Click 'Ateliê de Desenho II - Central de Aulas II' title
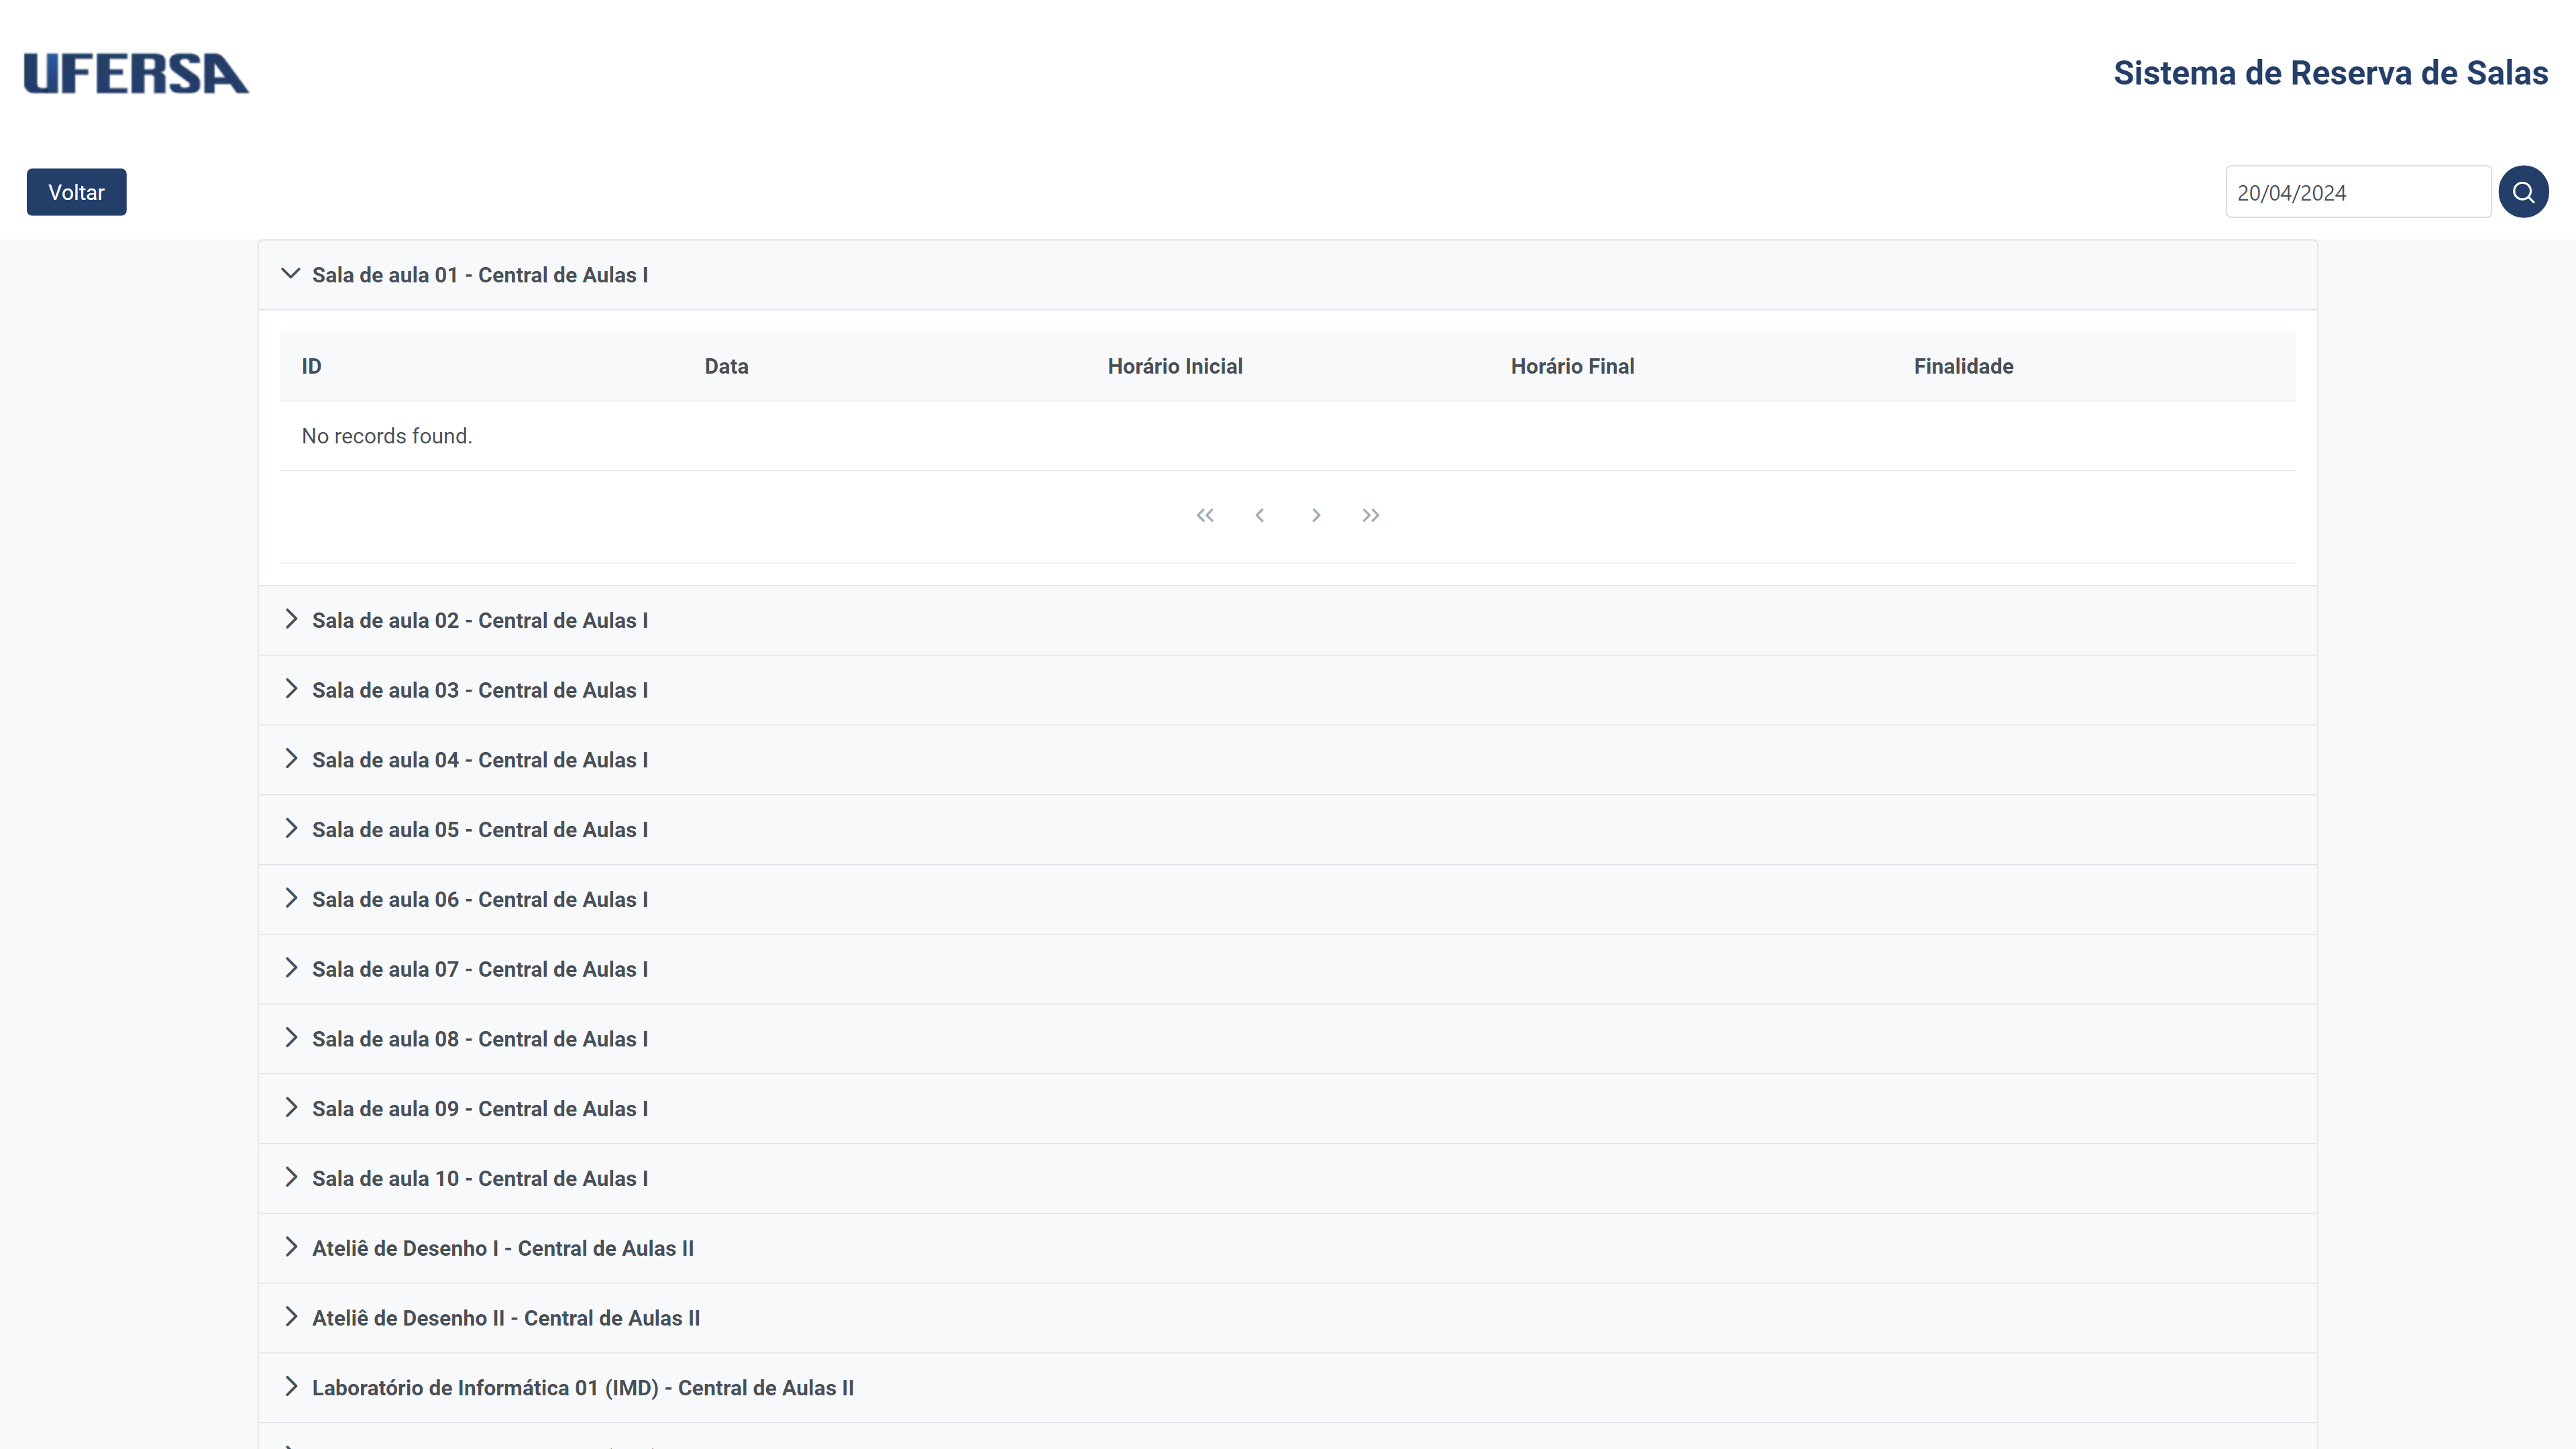 tap(506, 1318)
